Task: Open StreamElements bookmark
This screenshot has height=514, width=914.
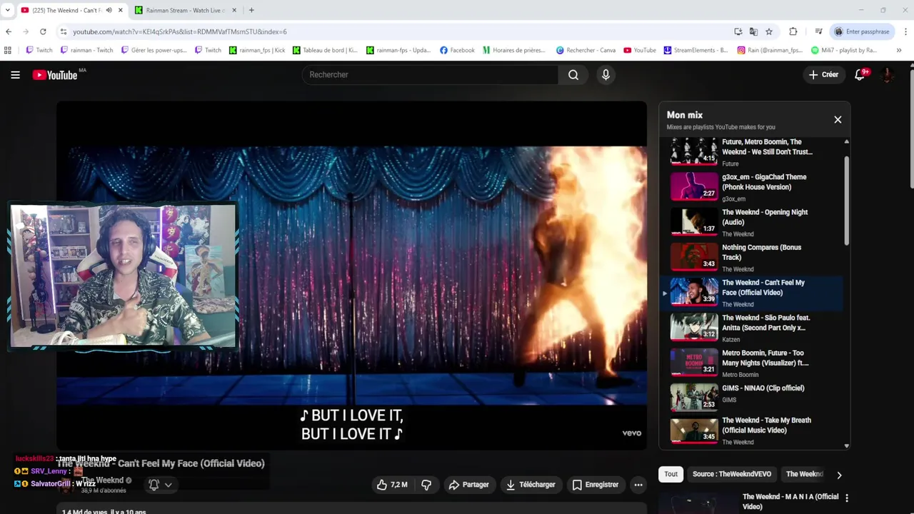Action: point(695,50)
